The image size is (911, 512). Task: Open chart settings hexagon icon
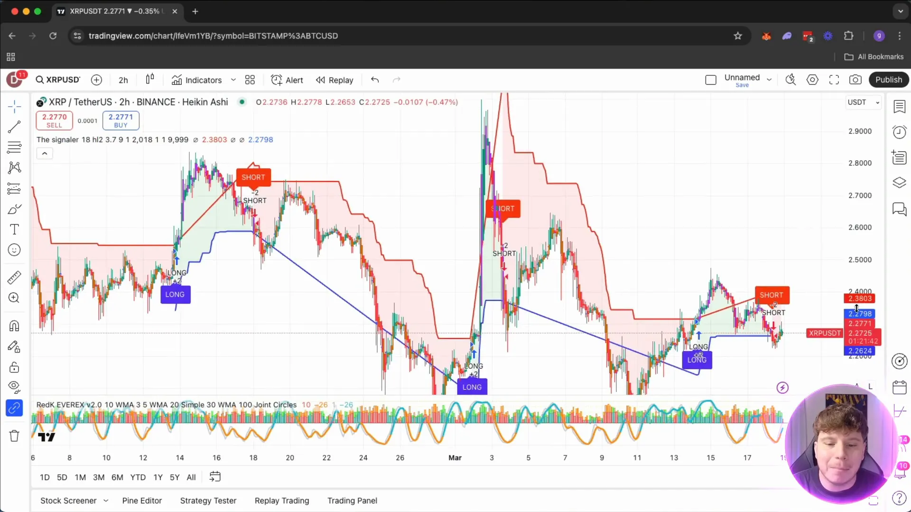click(812, 80)
